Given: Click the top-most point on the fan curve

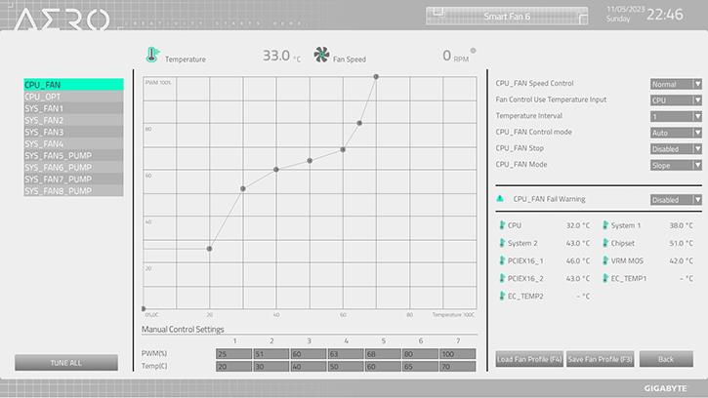Looking at the screenshot, I should (x=376, y=77).
